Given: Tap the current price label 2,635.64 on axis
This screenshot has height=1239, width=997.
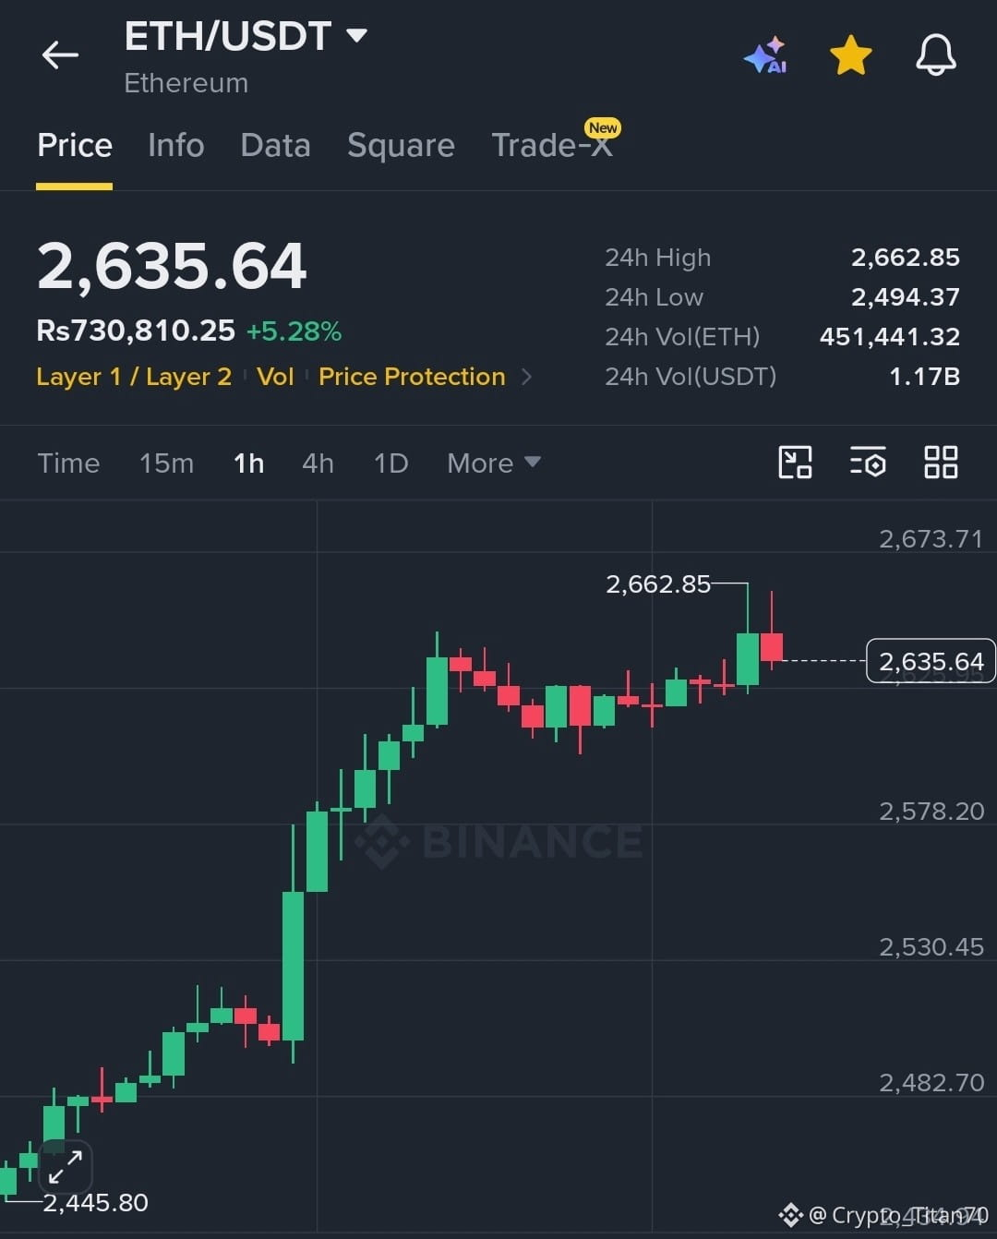Looking at the screenshot, I should (x=931, y=661).
